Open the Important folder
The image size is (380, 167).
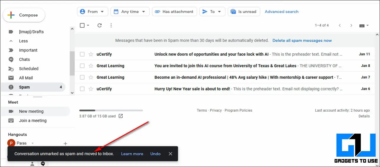28,50
